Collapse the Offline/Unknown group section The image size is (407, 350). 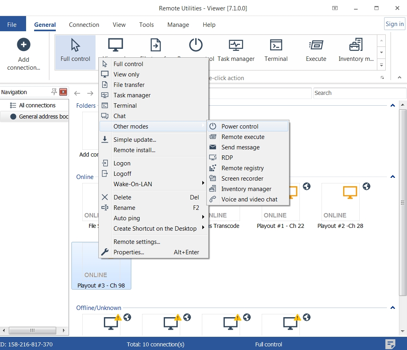tap(393, 308)
